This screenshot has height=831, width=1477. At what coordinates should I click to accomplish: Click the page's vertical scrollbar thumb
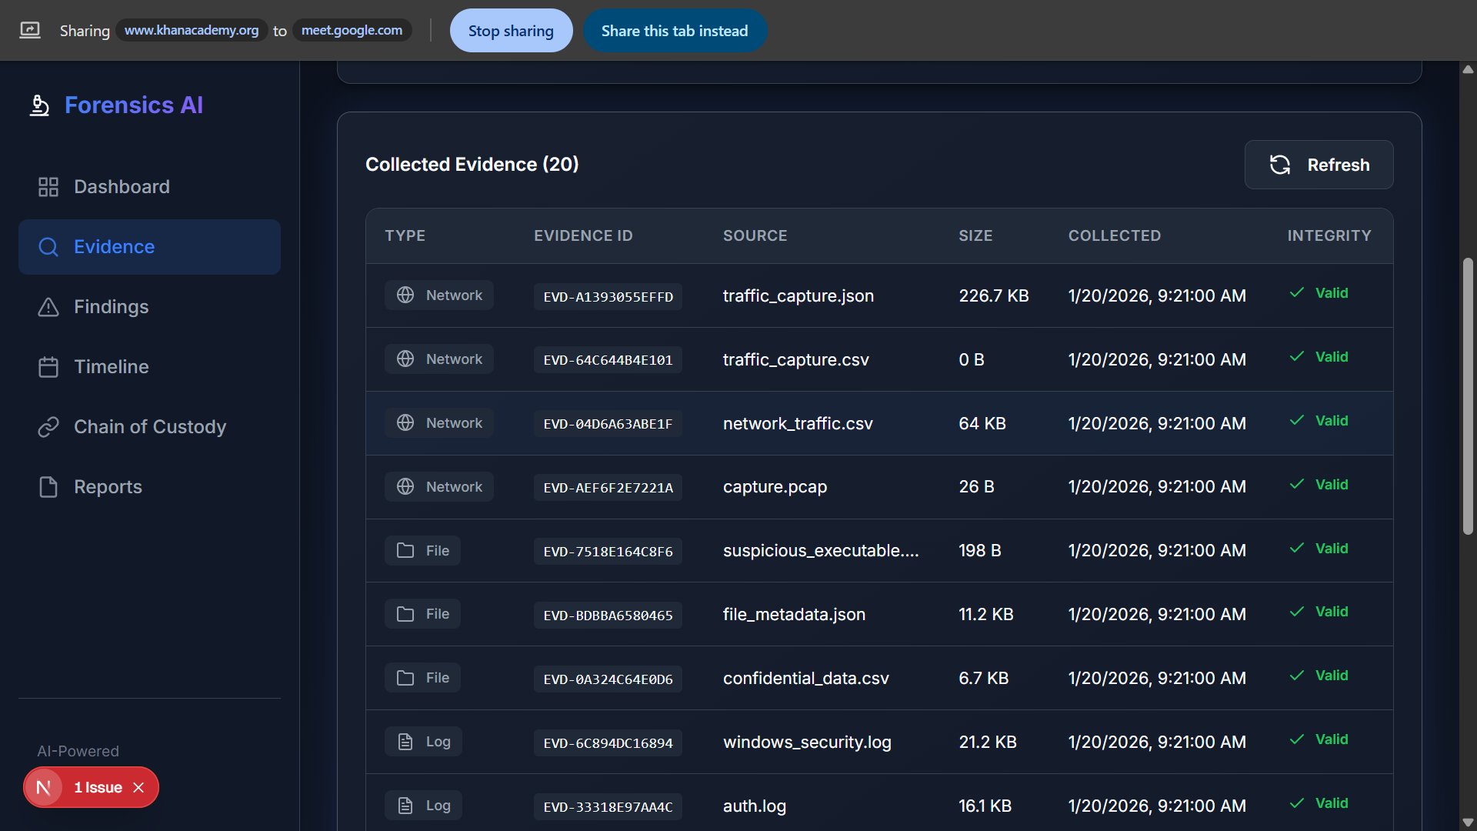[1468, 396]
